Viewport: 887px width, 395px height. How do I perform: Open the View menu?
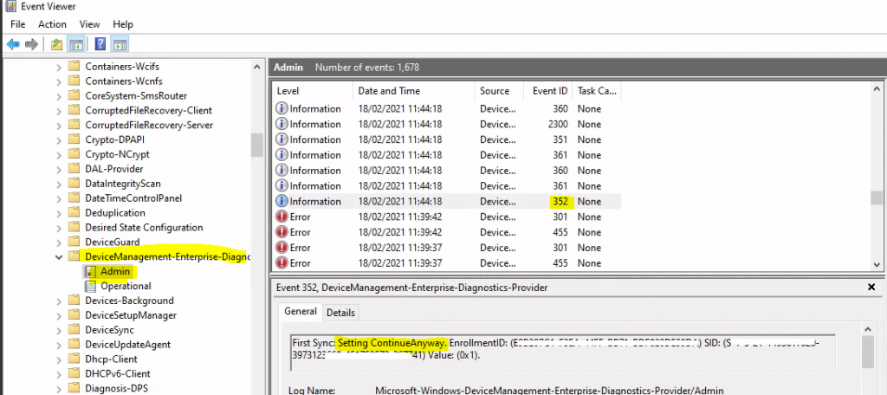[89, 24]
